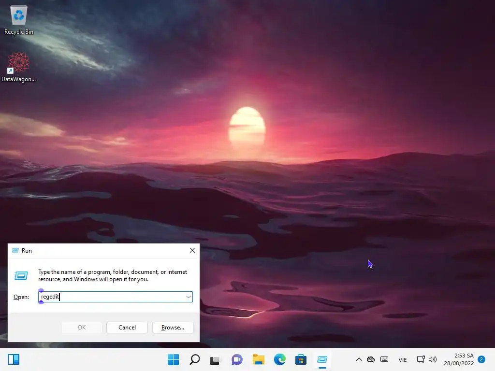Open the Windows Start menu
The height and width of the screenshot is (371, 495).
(x=173, y=359)
